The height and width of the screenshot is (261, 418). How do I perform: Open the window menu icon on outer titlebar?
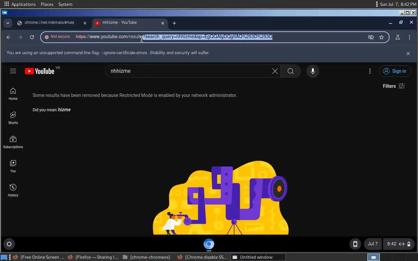click(x=5, y=13)
